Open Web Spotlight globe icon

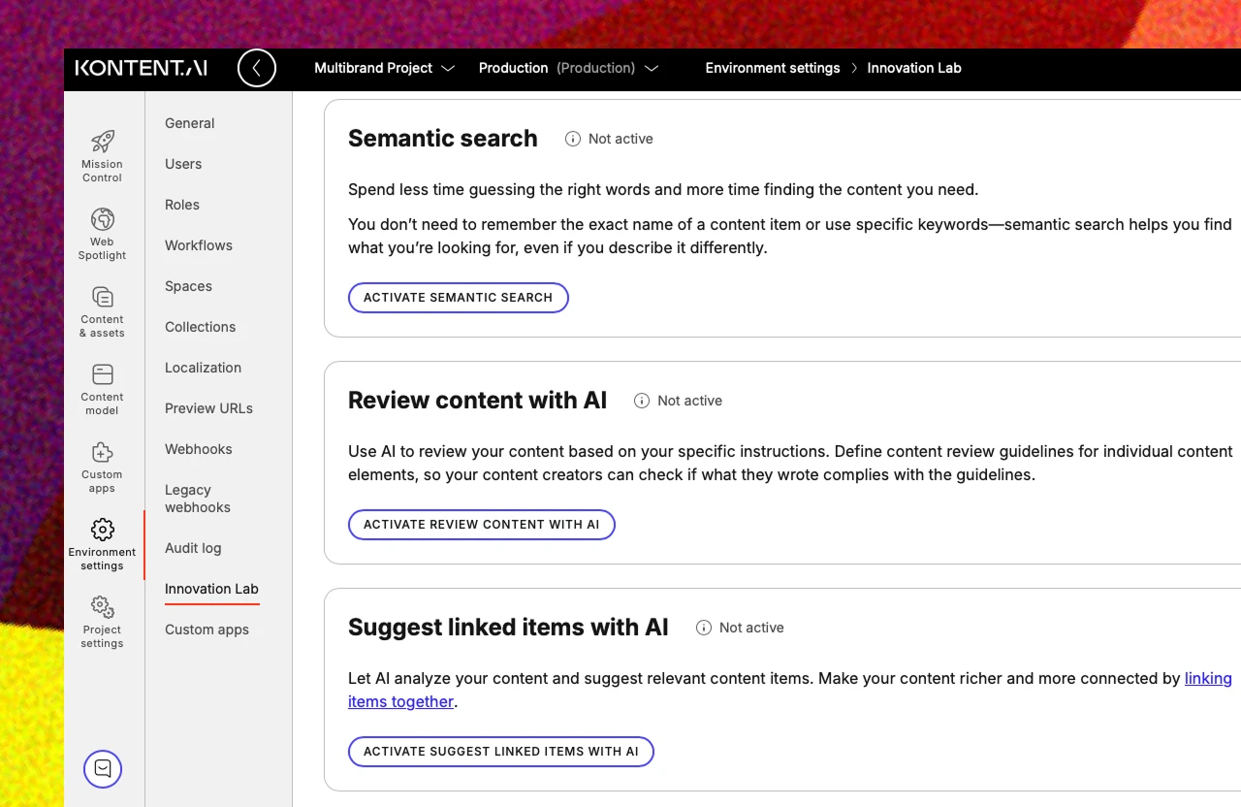click(x=102, y=220)
